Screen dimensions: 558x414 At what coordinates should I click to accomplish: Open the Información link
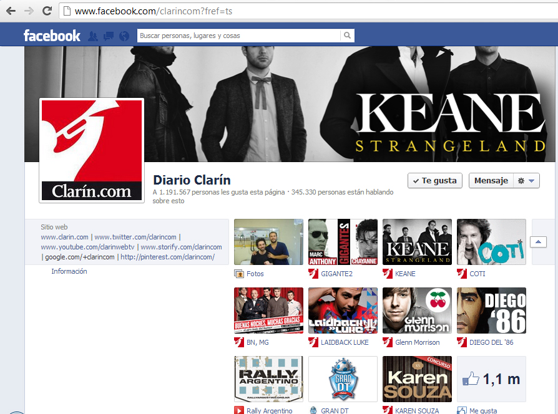[69, 271]
